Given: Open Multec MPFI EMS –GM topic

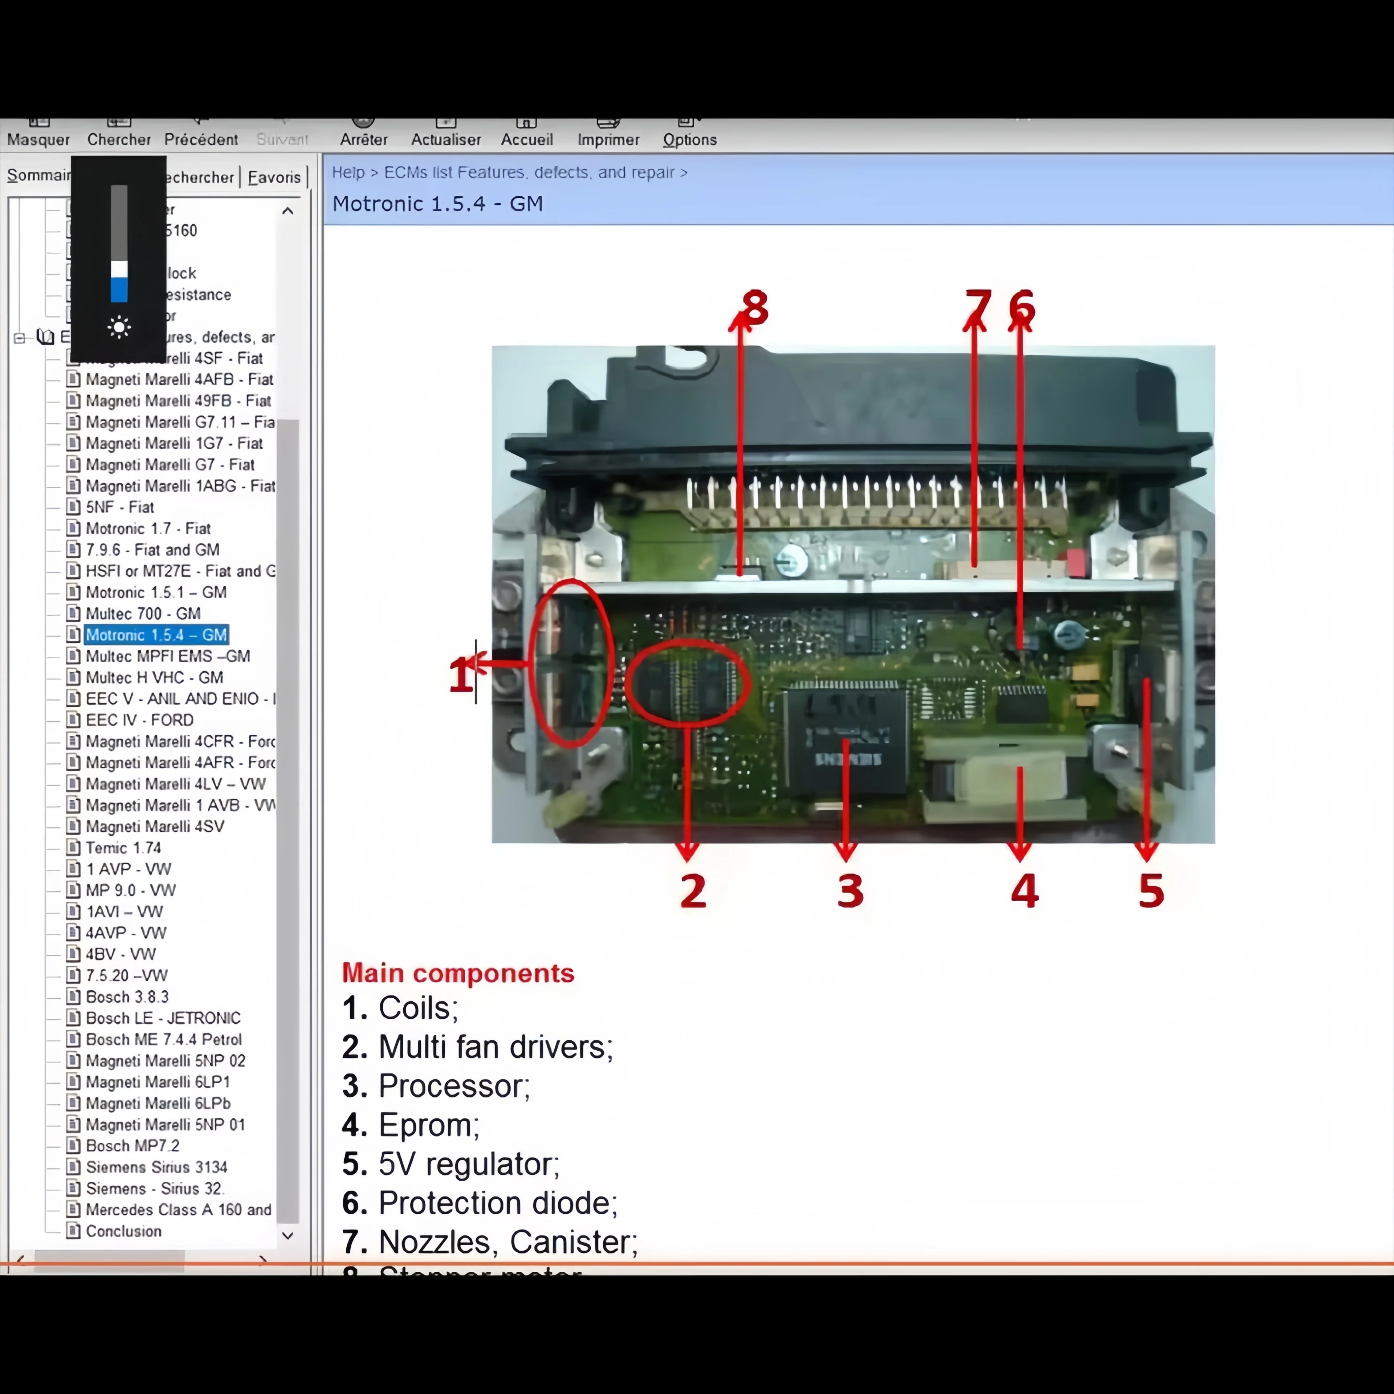Looking at the screenshot, I should (x=167, y=656).
